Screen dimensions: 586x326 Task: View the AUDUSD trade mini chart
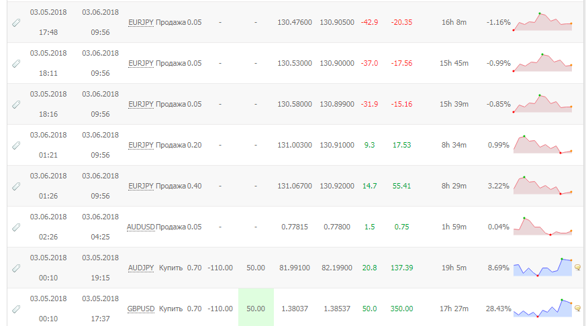pyautogui.click(x=542, y=226)
